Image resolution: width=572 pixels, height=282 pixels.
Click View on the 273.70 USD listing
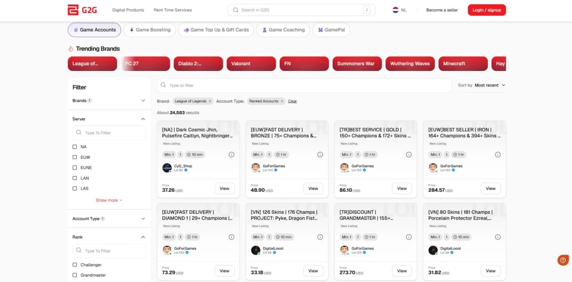pyautogui.click(x=402, y=271)
